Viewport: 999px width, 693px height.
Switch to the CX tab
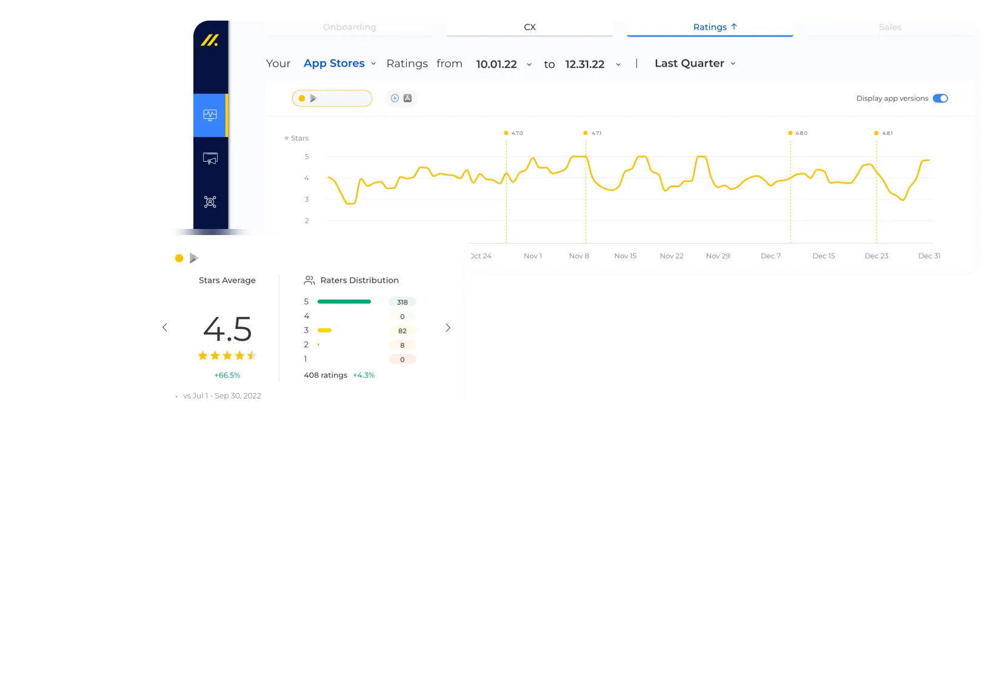tap(530, 27)
